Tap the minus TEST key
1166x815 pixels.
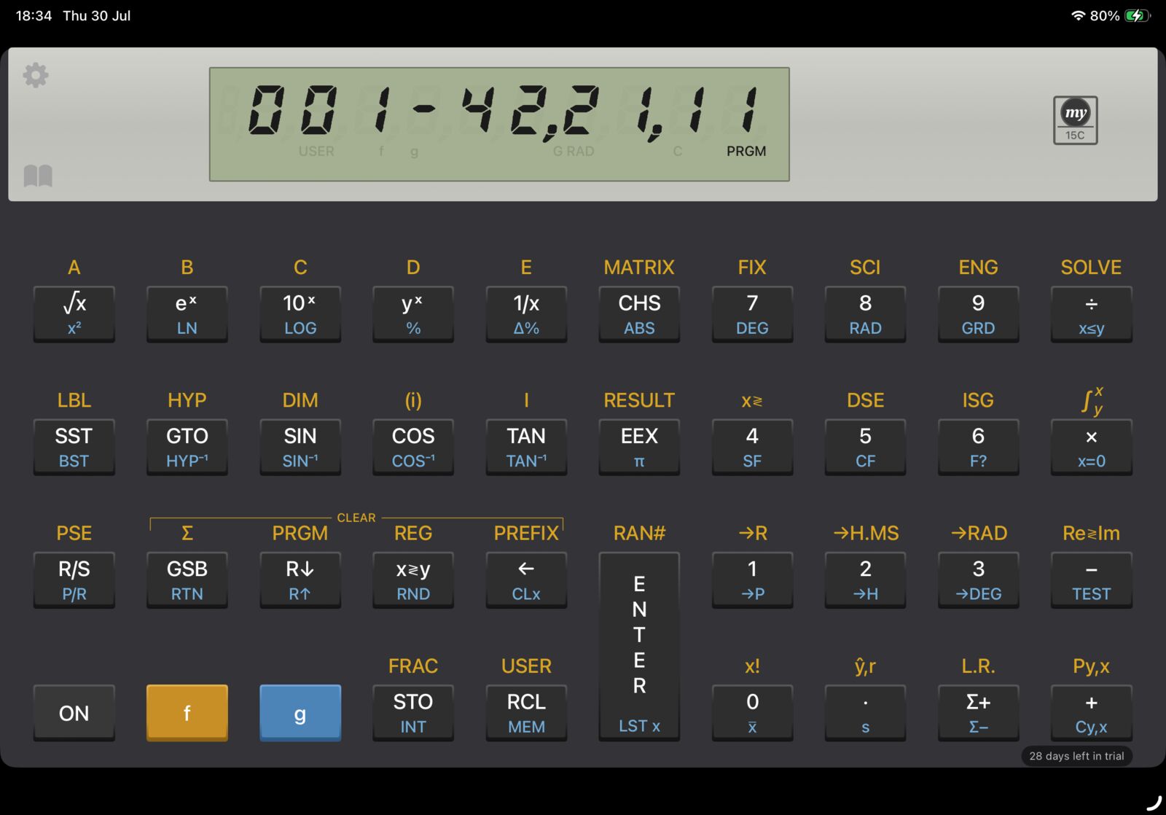(1091, 580)
